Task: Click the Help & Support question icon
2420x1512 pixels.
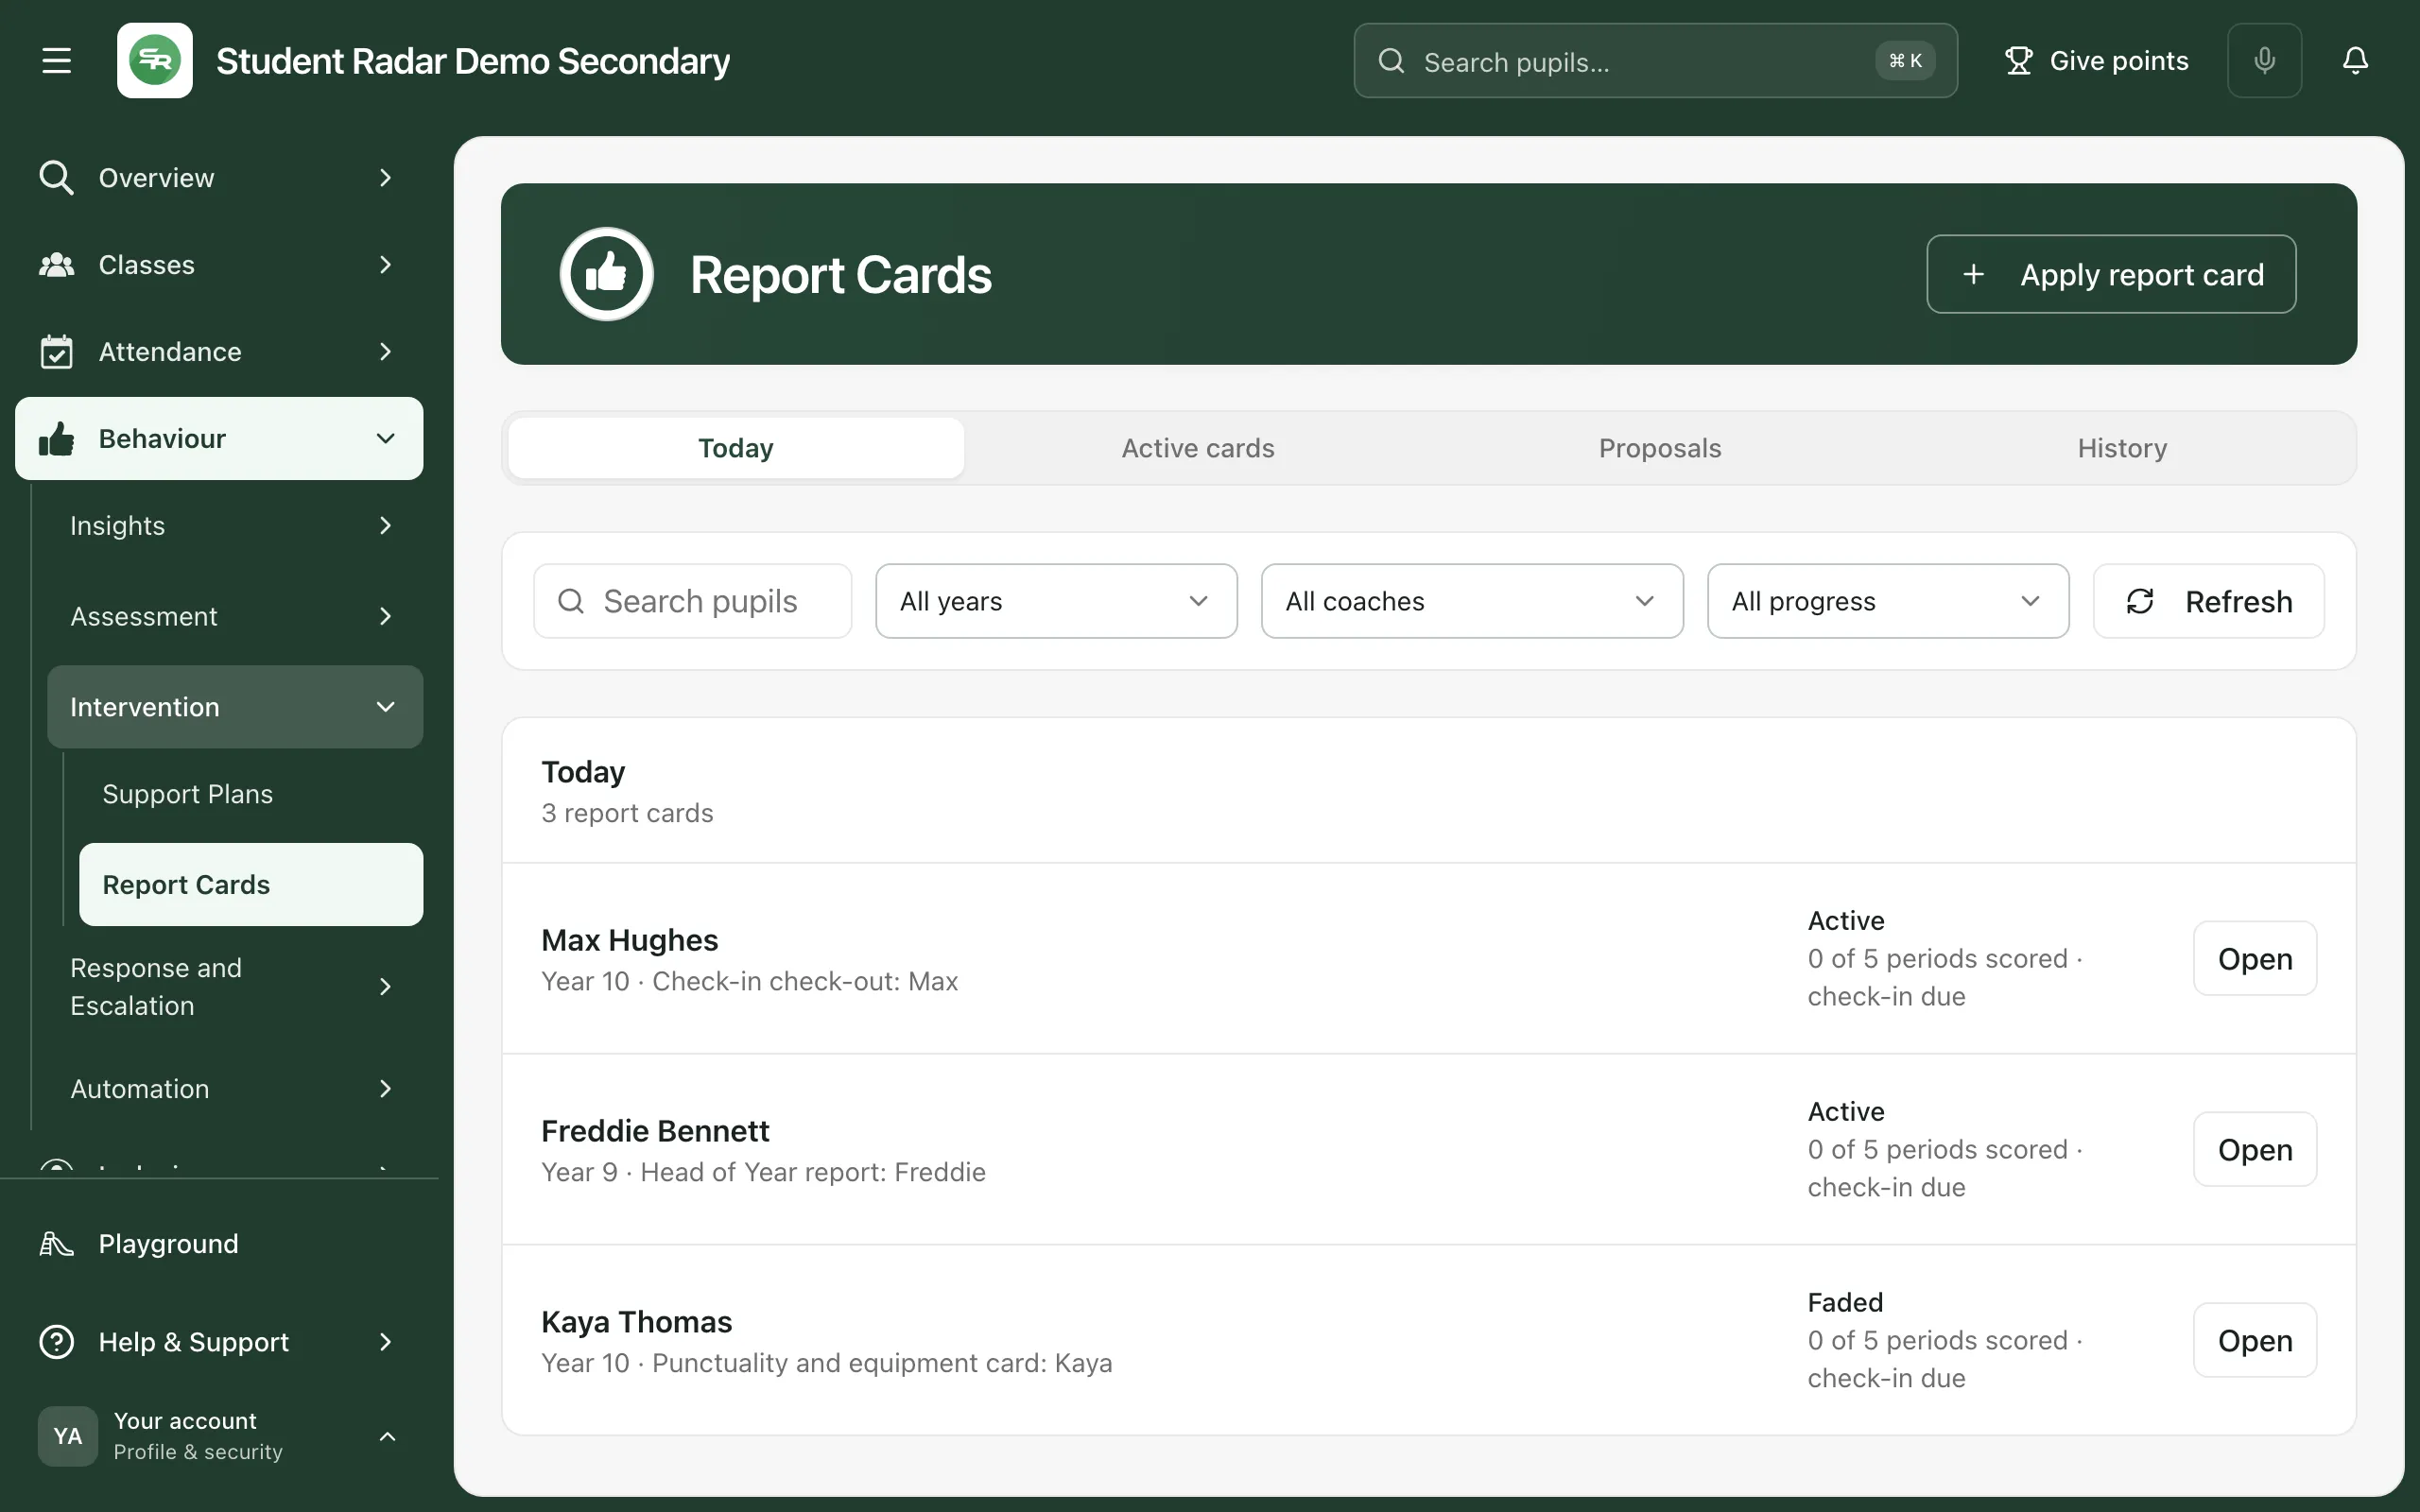Action: pyautogui.click(x=56, y=1342)
